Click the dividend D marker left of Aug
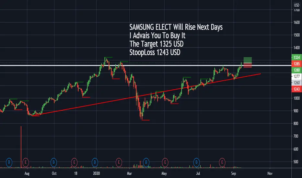 click(9, 162)
